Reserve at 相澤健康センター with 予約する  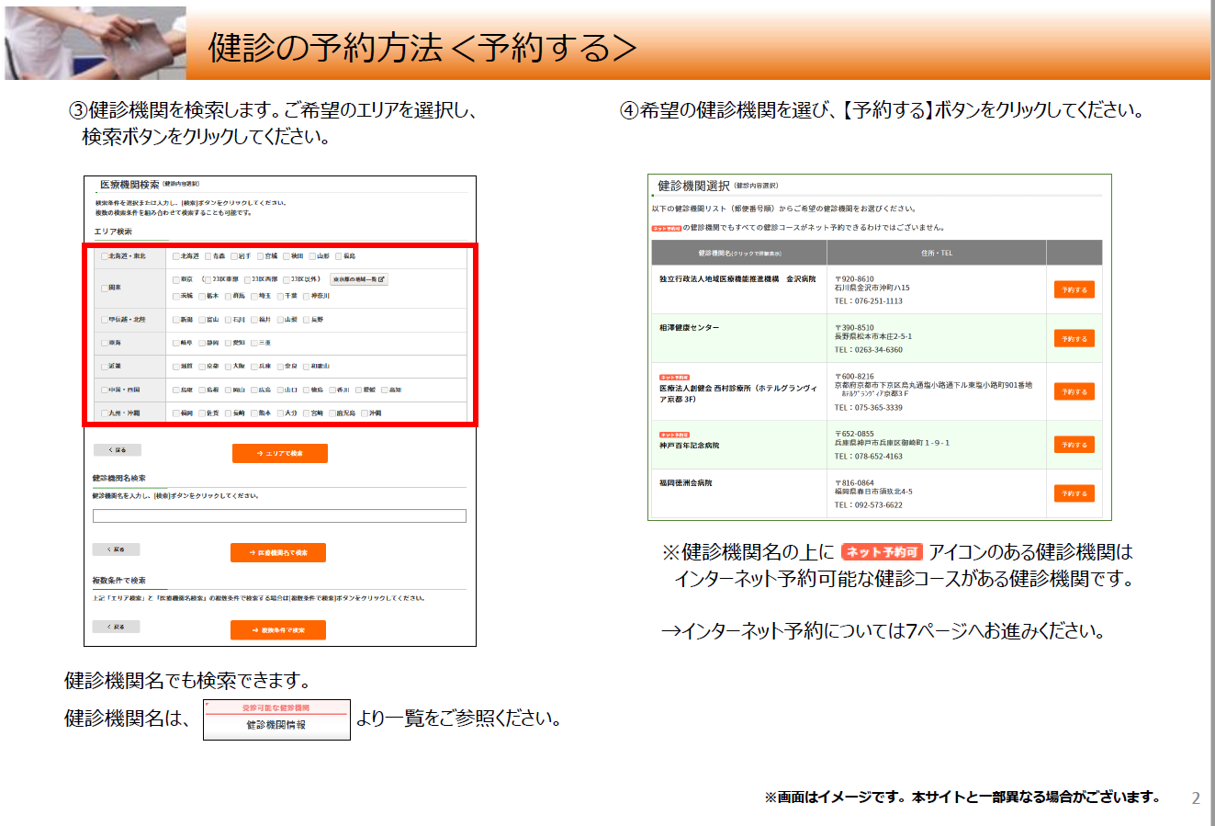click(1074, 338)
